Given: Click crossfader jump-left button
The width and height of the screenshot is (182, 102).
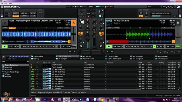Looking at the screenshot, I should coord(70,52).
